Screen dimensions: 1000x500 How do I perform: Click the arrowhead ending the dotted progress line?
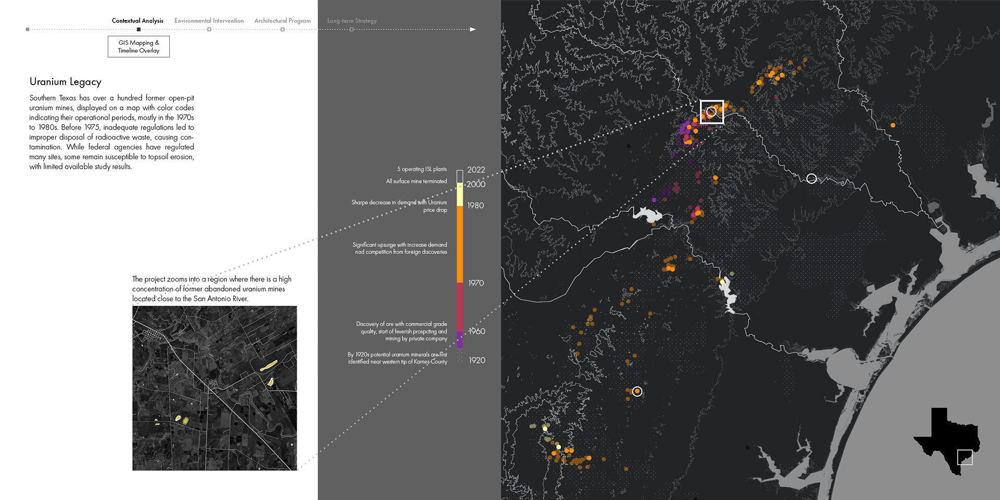click(473, 29)
